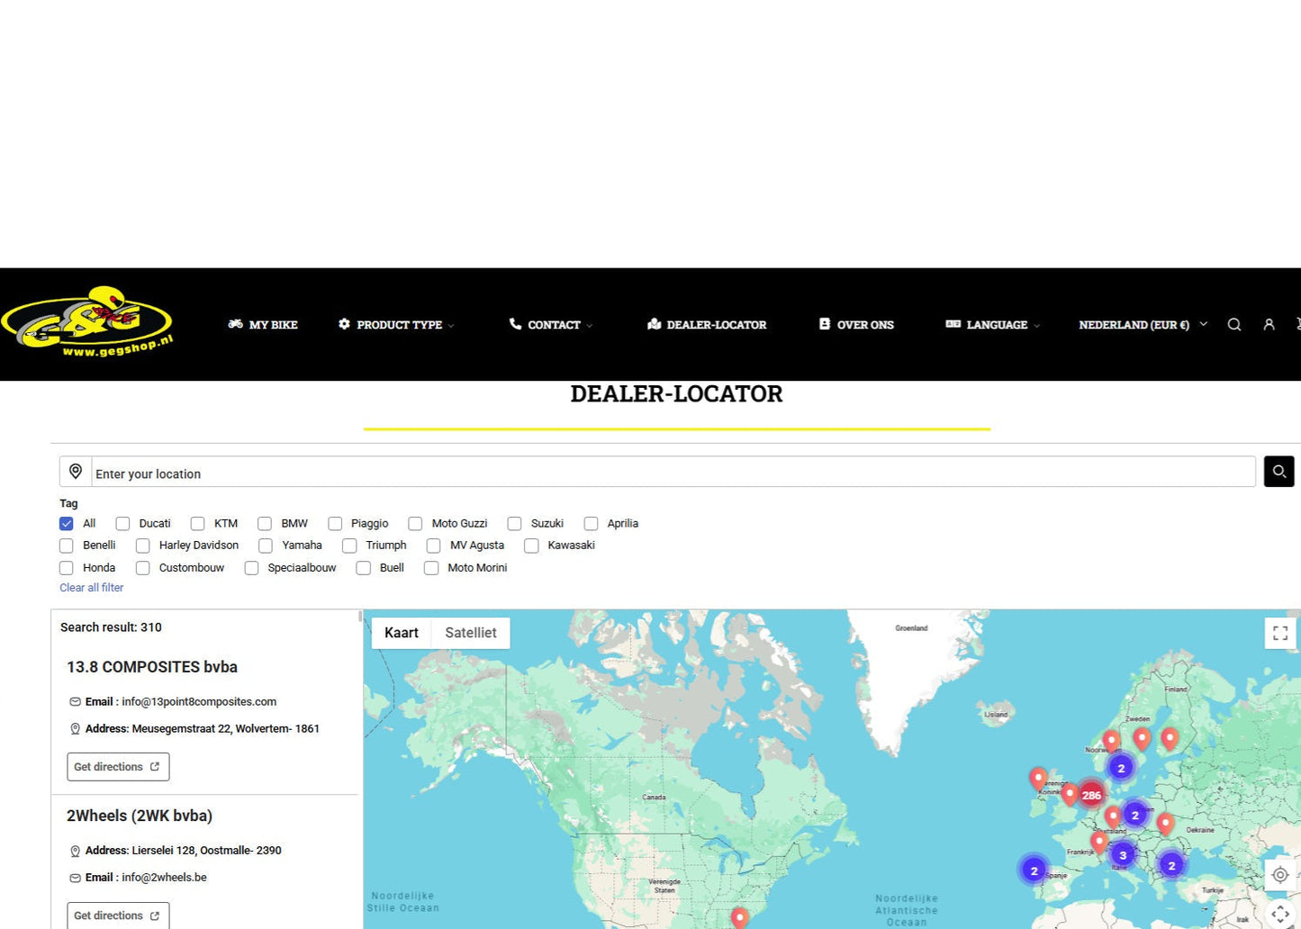The image size is (1301, 929).
Task: Click the map my-location target icon
Action: click(x=1279, y=874)
